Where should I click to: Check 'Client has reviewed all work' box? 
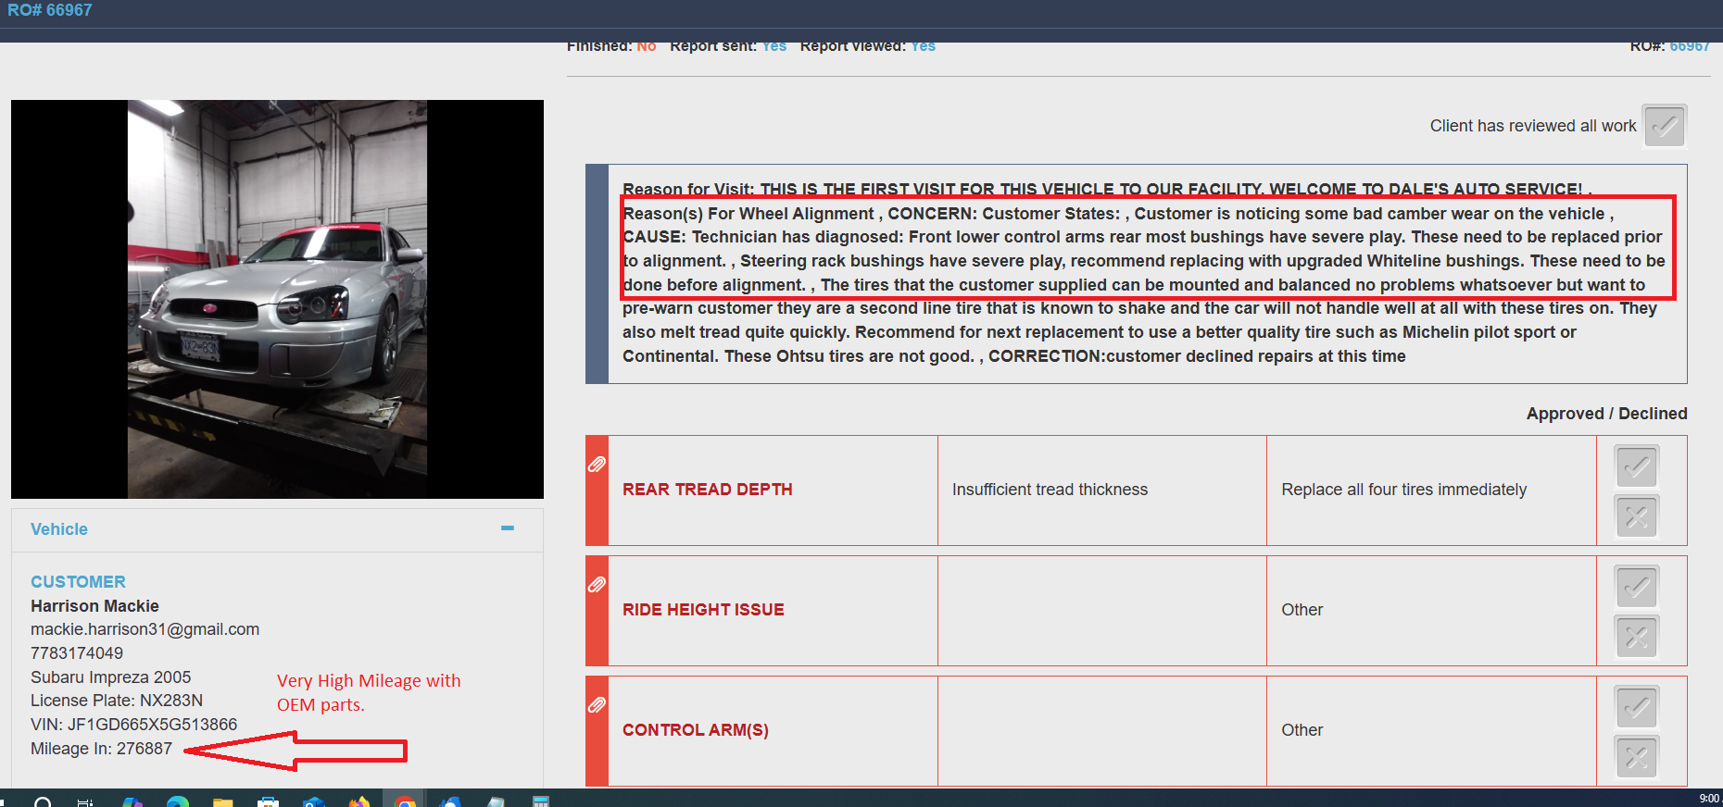coord(1665,126)
